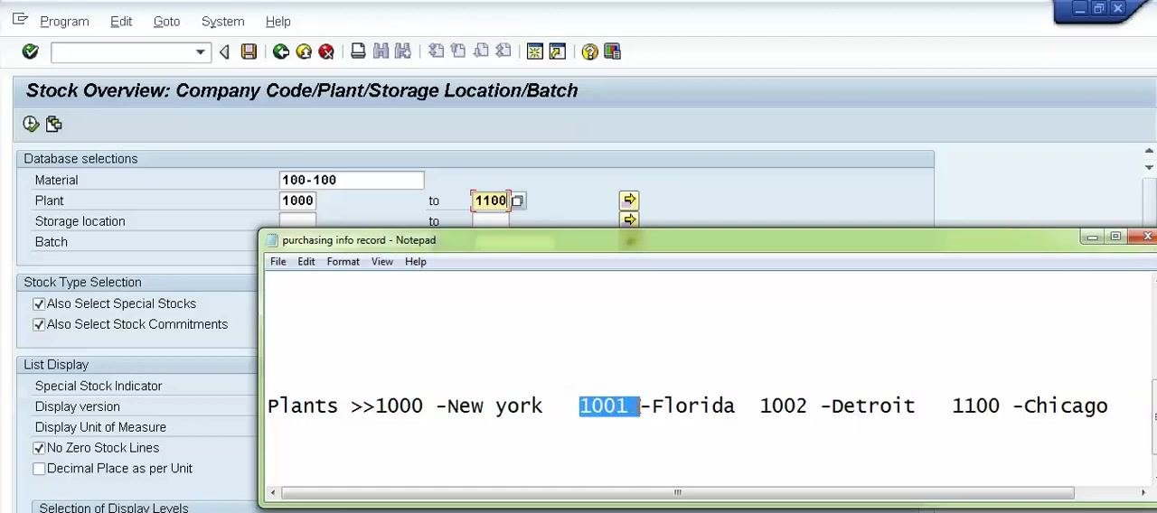
Task: Click the '-Florida' text in Notepad
Action: click(687, 406)
